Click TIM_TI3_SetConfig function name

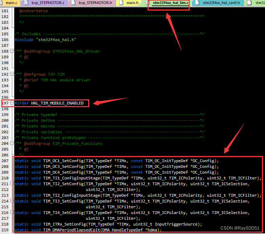(x=63, y=201)
